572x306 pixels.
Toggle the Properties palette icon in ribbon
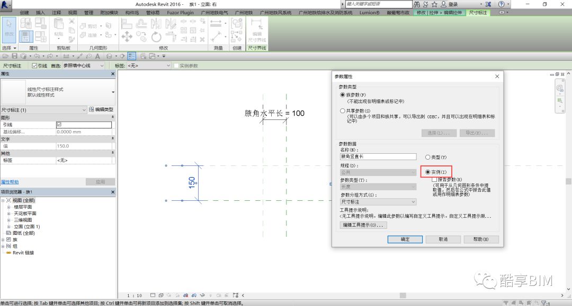26,36
